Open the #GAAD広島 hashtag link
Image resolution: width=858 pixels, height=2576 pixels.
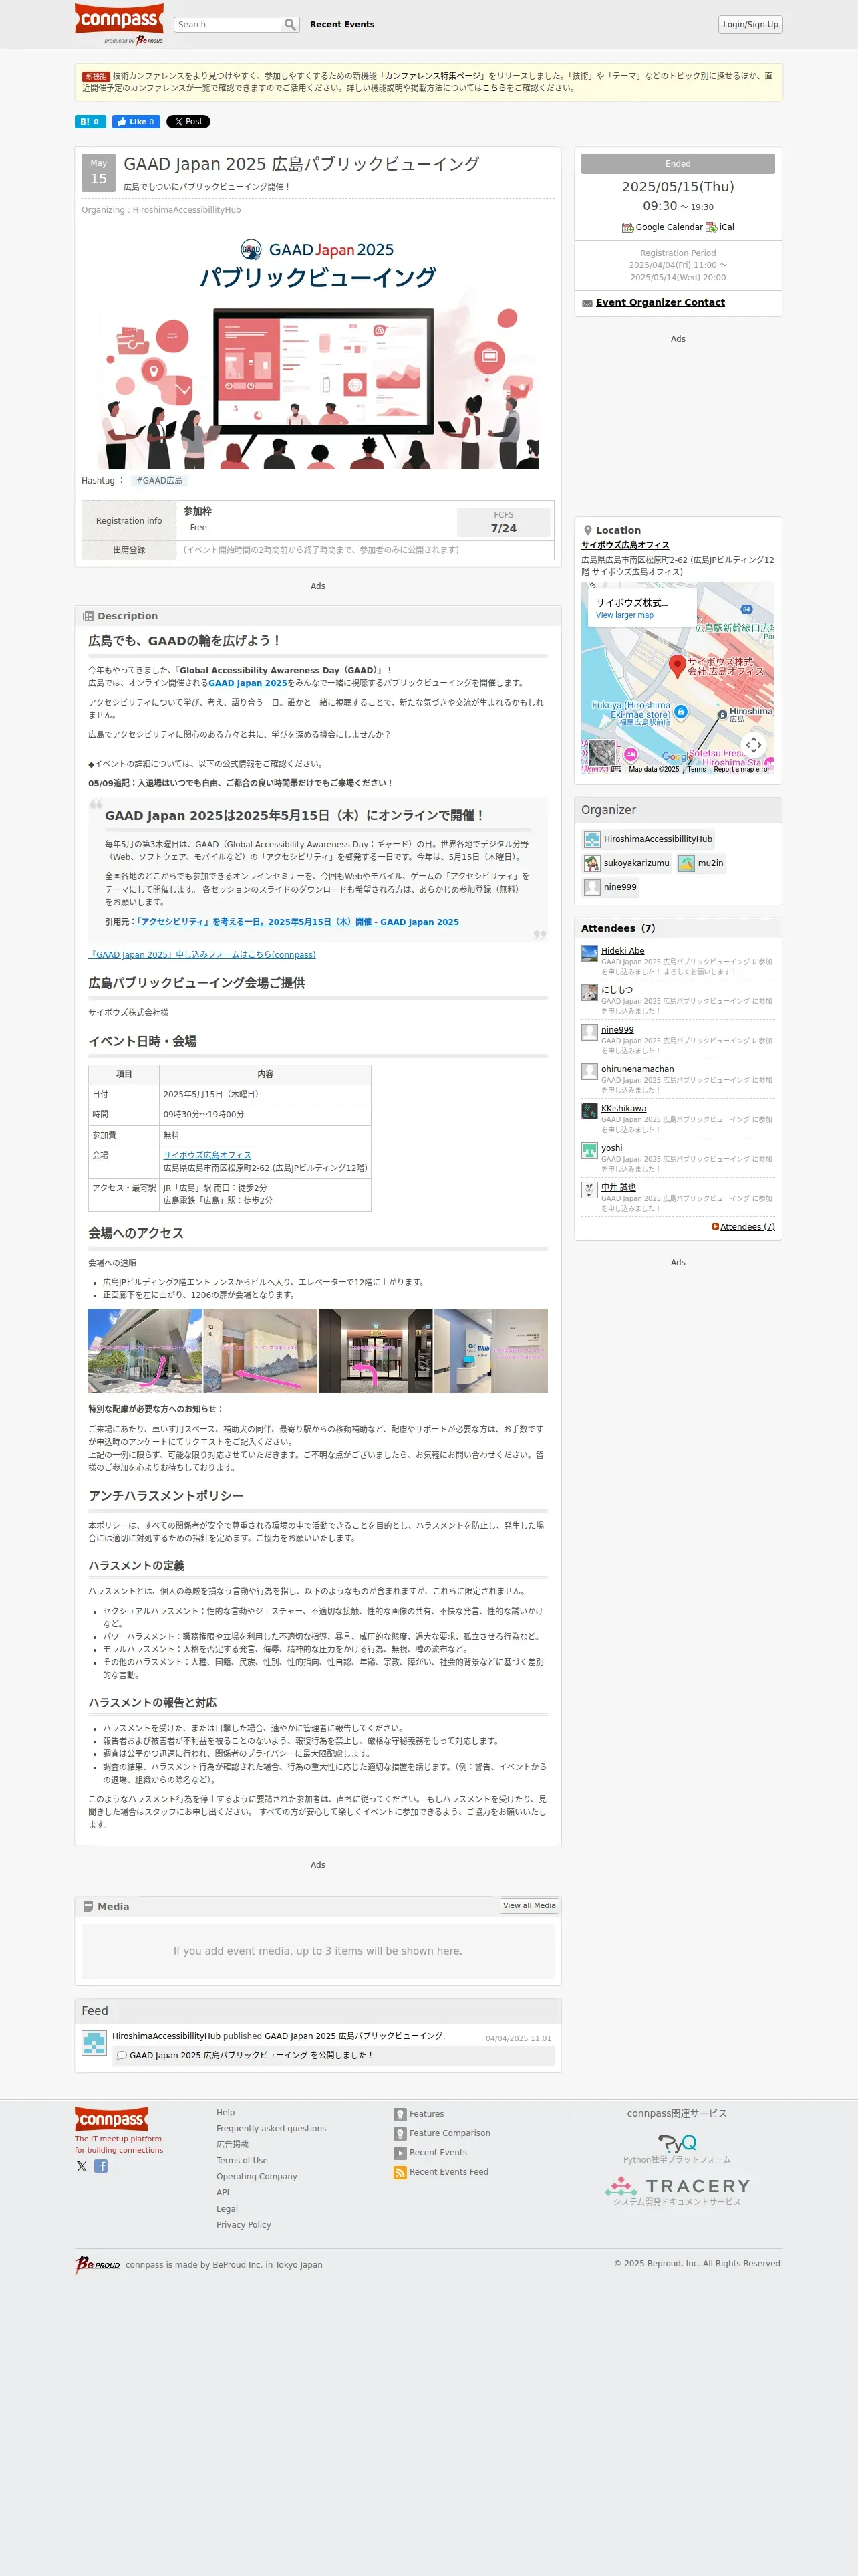tap(160, 481)
